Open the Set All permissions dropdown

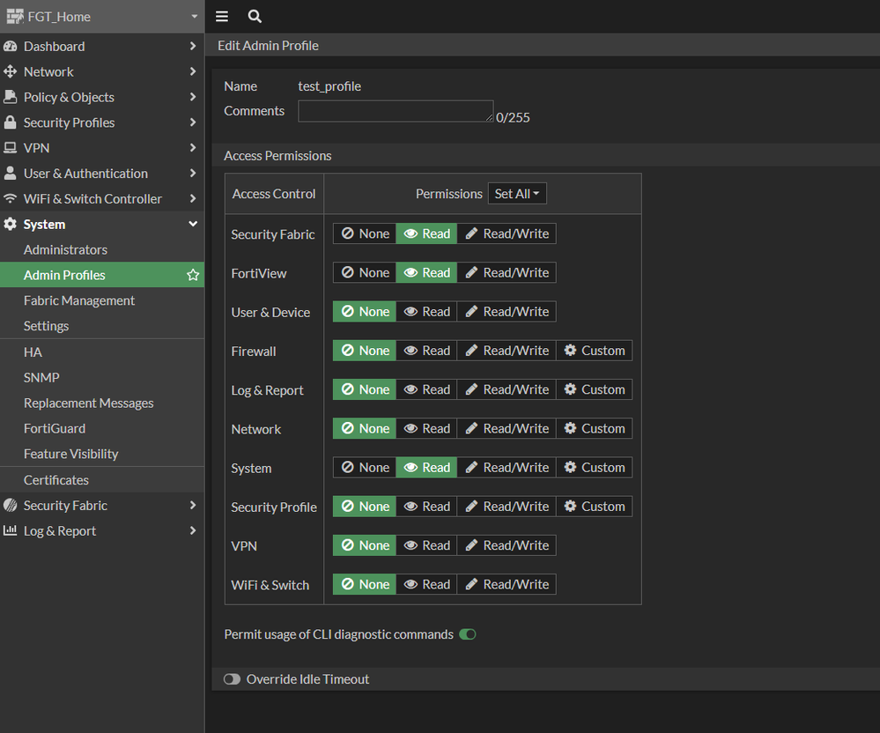tap(517, 194)
